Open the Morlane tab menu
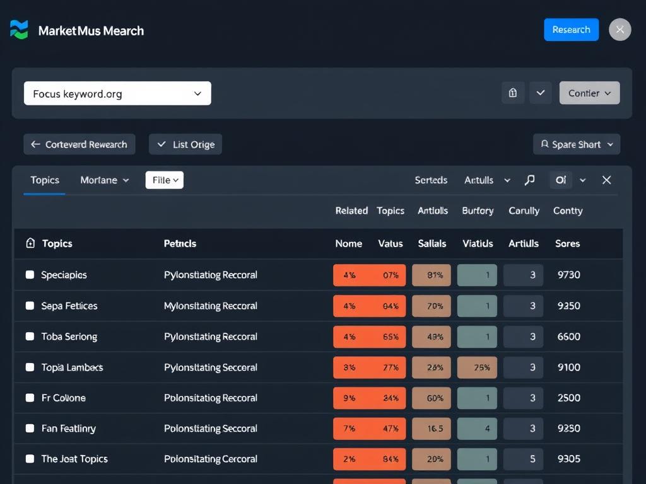 click(103, 180)
